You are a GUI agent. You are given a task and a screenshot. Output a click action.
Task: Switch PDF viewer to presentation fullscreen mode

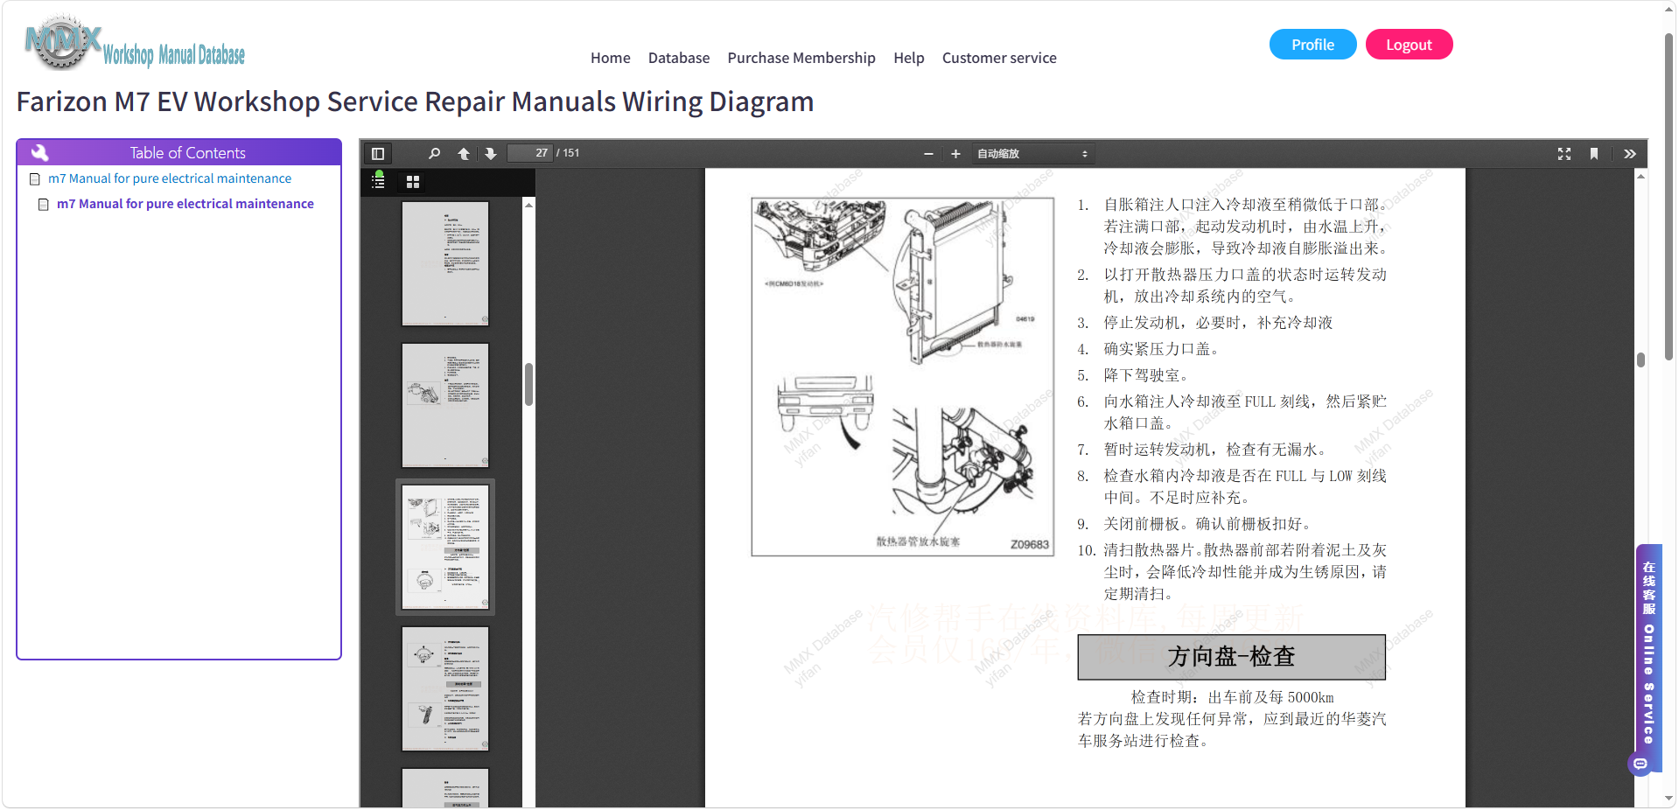(x=1564, y=154)
